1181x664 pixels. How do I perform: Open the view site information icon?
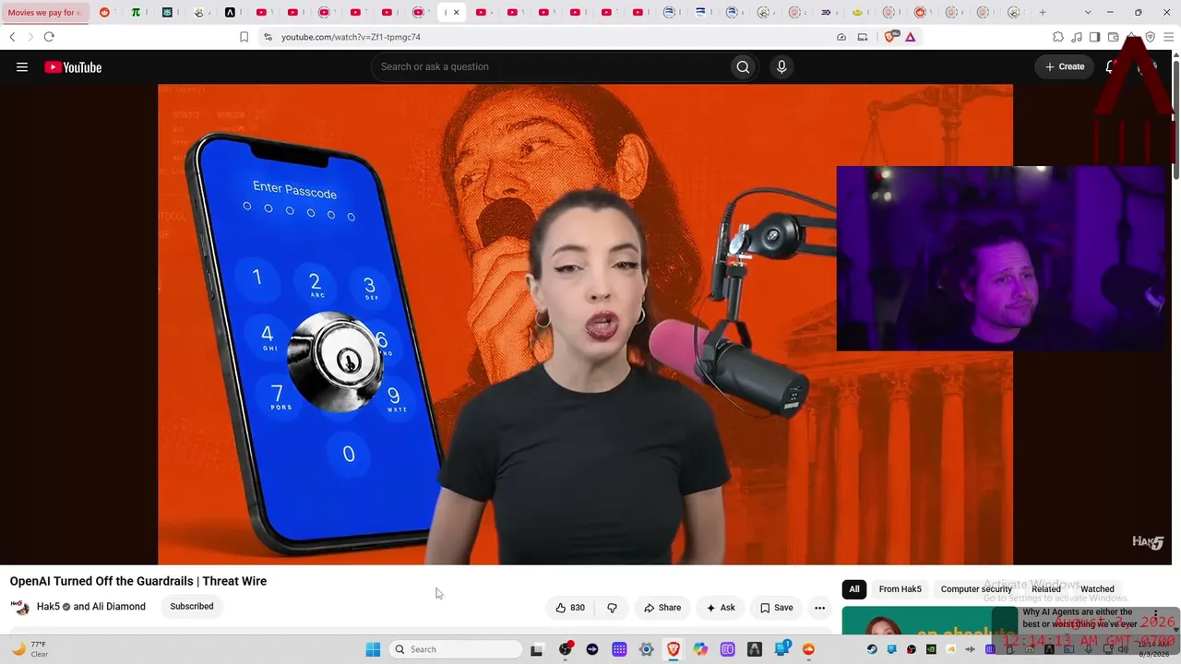click(268, 37)
